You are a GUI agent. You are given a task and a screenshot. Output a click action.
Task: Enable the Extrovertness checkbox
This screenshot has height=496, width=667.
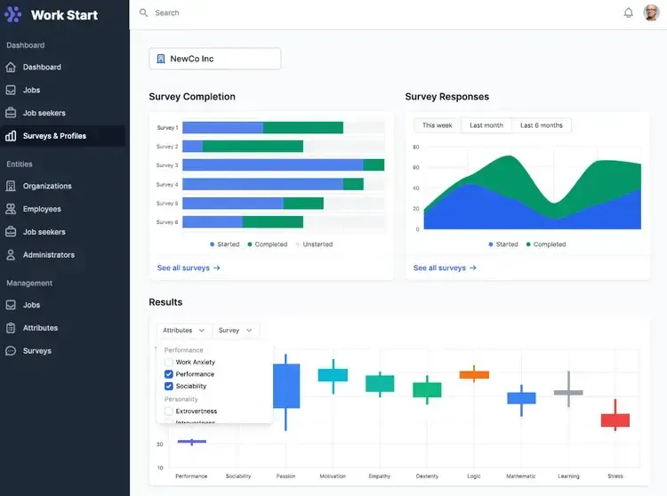(168, 411)
